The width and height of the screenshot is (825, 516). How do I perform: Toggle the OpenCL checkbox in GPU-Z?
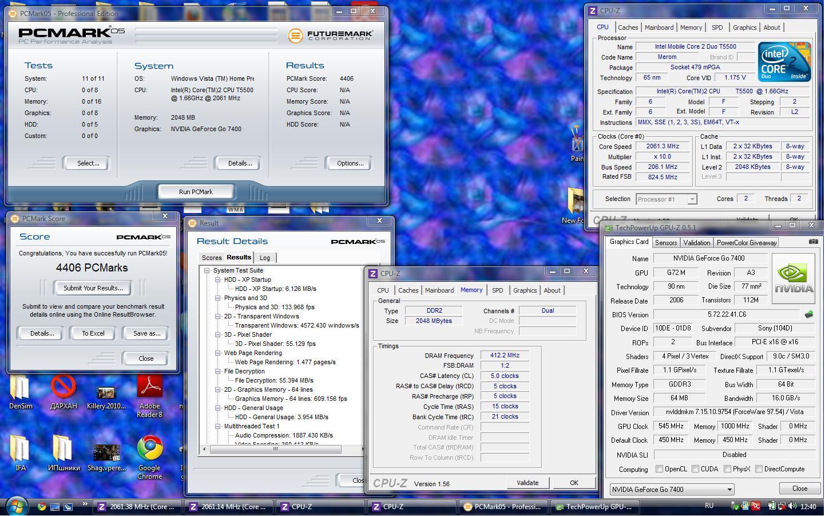(x=659, y=469)
